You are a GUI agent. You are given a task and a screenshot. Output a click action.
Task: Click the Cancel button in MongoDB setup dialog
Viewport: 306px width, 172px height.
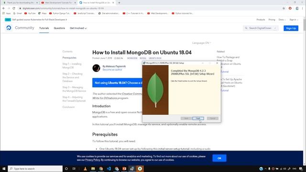point(212,118)
